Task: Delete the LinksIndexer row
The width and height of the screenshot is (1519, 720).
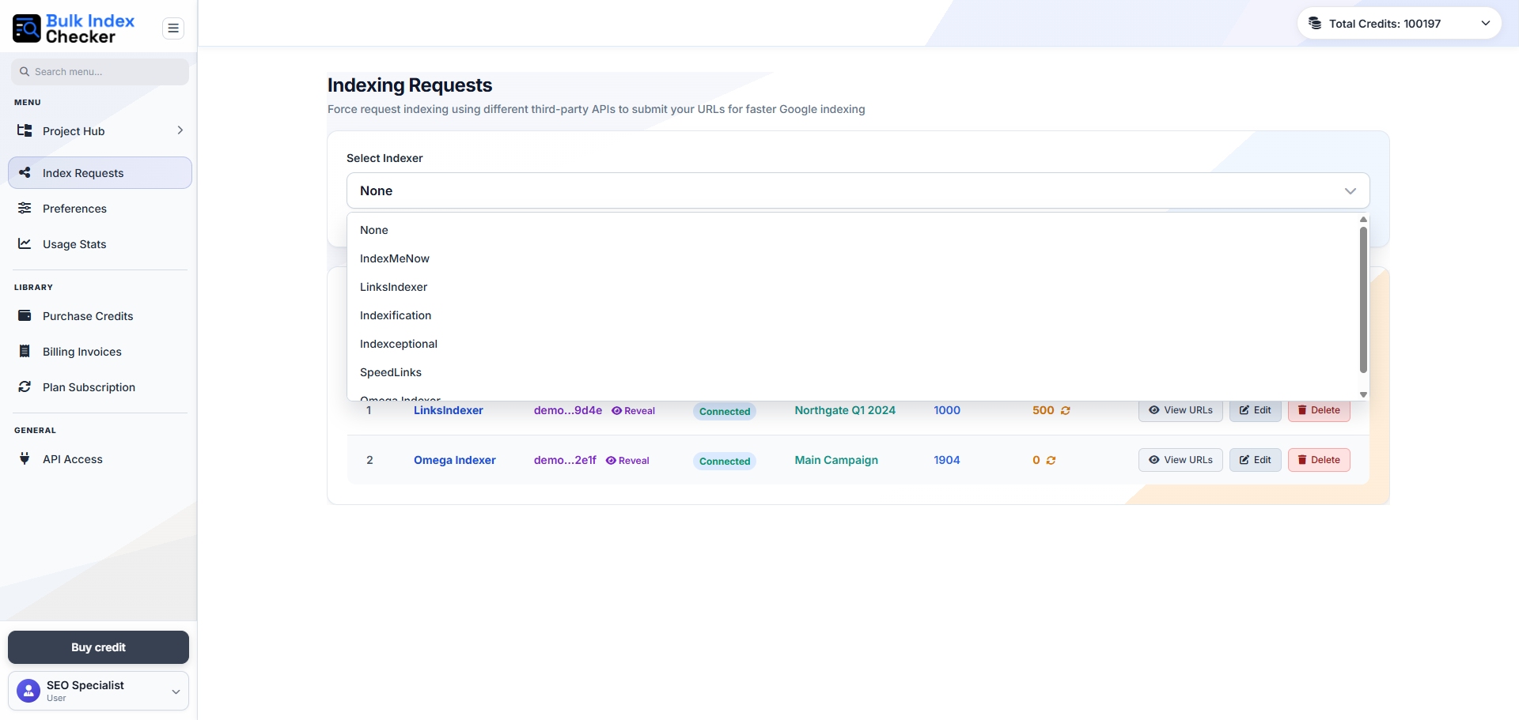Action: [1319, 410]
